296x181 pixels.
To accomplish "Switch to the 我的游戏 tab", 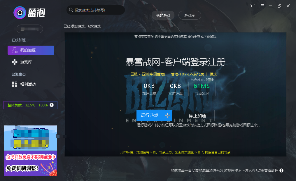I will 163,15.
